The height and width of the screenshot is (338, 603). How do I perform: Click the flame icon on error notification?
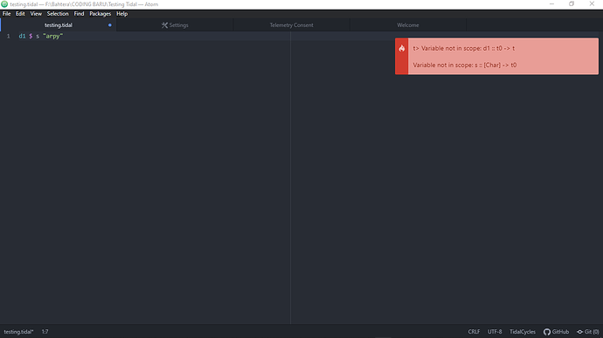coord(401,48)
